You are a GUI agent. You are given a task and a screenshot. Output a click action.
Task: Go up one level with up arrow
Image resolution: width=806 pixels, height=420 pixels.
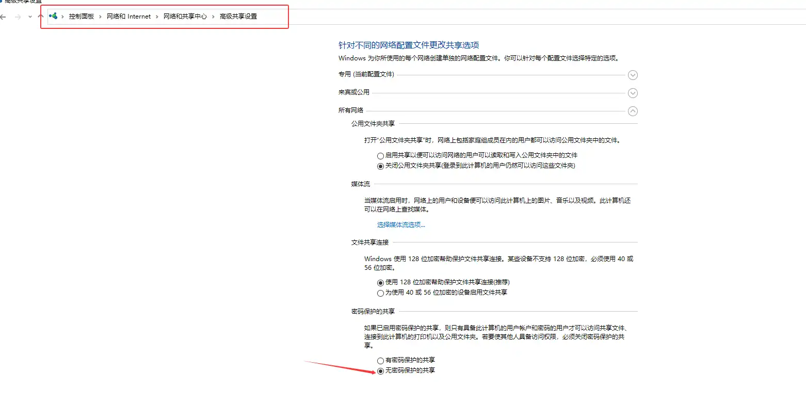41,17
